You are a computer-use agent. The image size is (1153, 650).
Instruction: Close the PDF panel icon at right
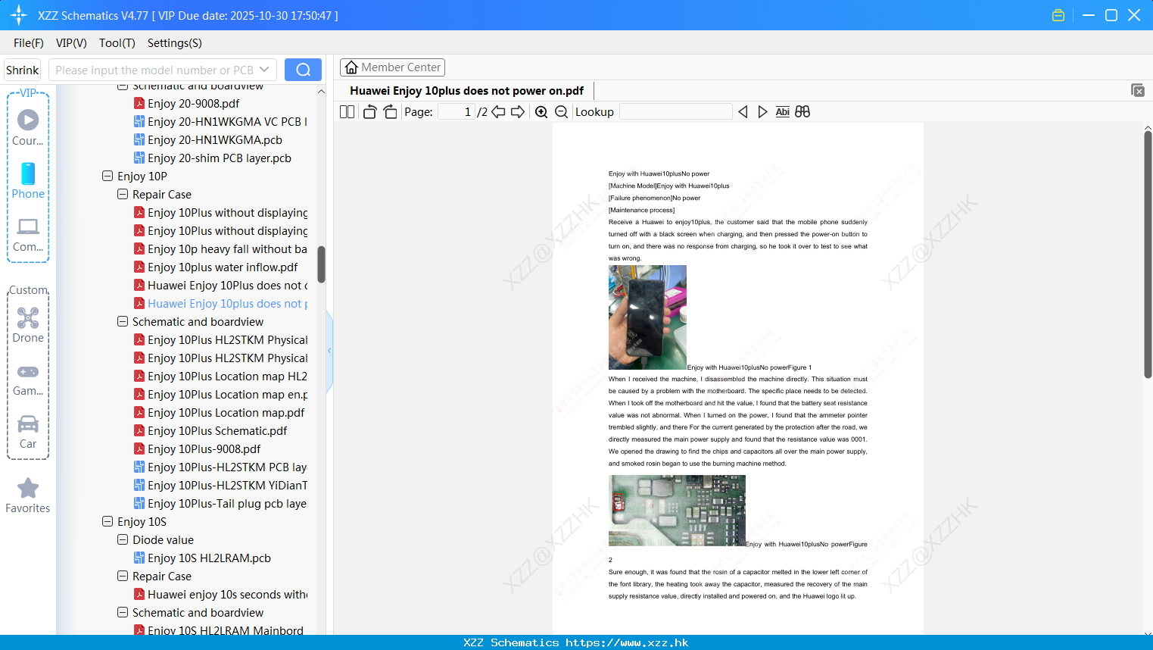[1138, 90]
